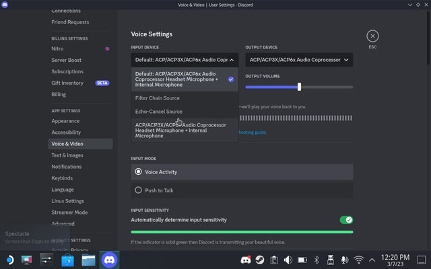Click the Discord taskbar app icon
Image resolution: width=431 pixels, height=269 pixels.
pos(109,260)
